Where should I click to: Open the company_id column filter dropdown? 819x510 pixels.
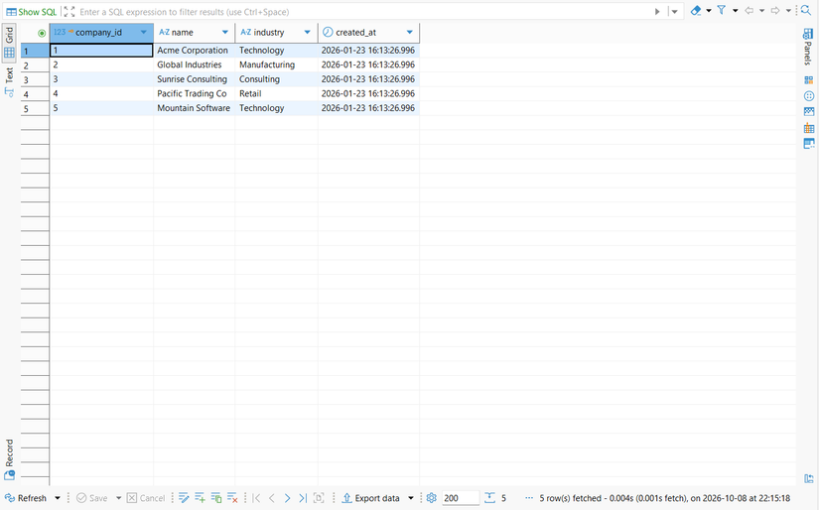click(144, 33)
